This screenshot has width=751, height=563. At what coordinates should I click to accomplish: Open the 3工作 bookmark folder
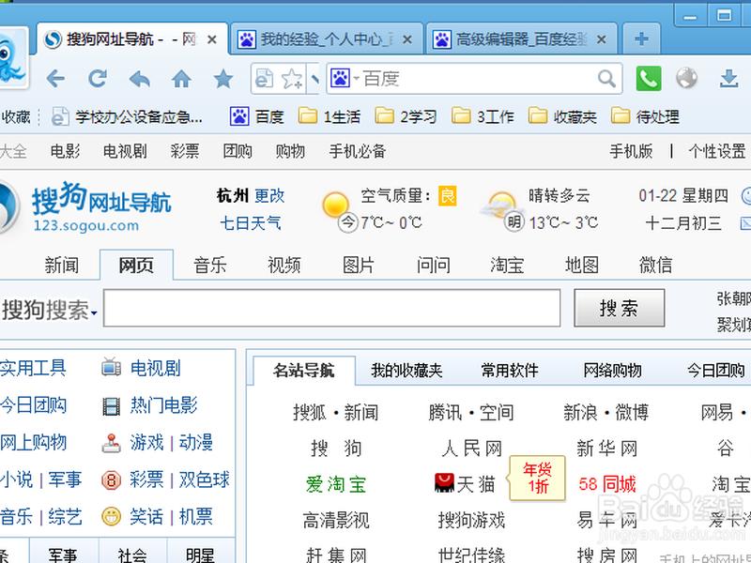click(483, 116)
